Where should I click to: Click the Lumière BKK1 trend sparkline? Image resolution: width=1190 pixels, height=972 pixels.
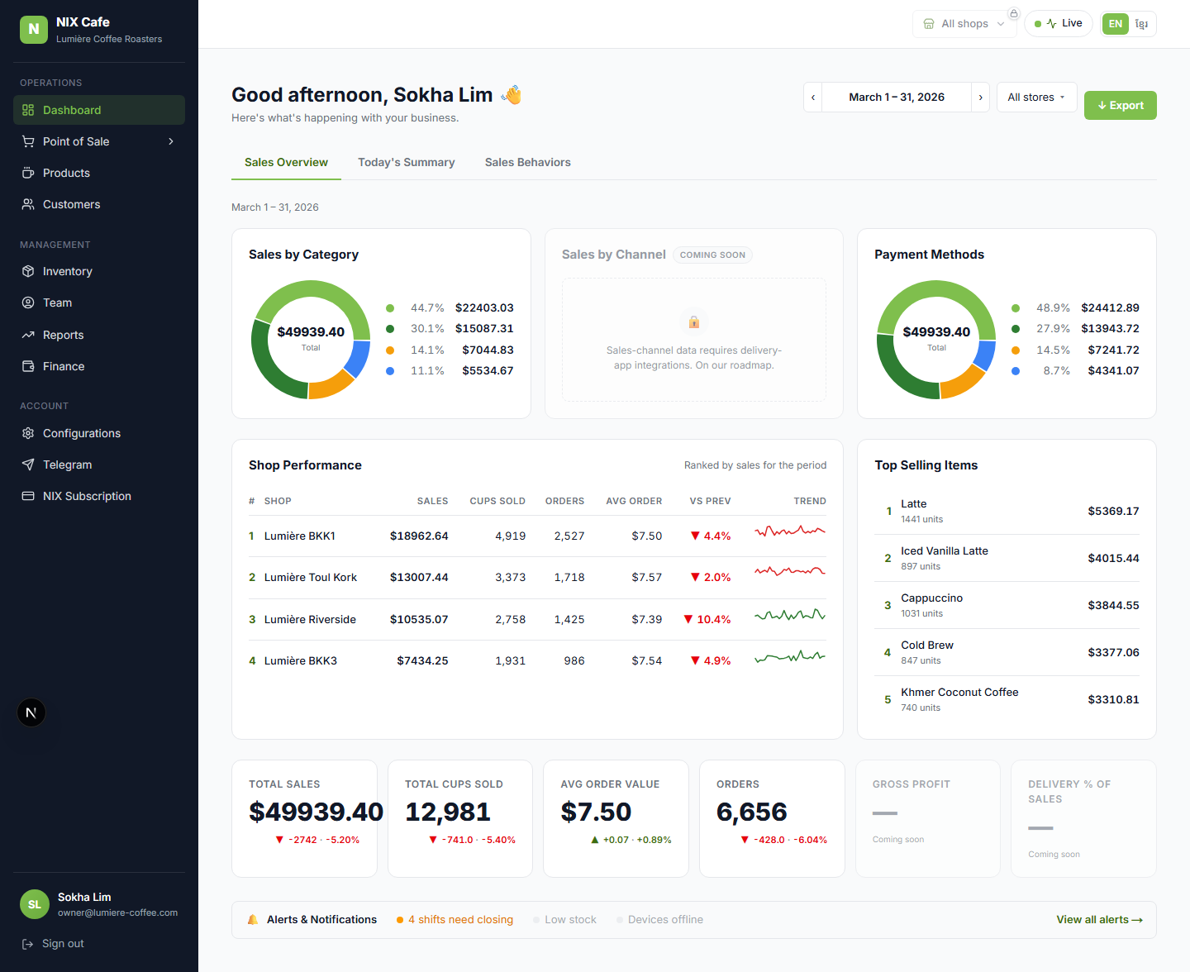(x=790, y=531)
